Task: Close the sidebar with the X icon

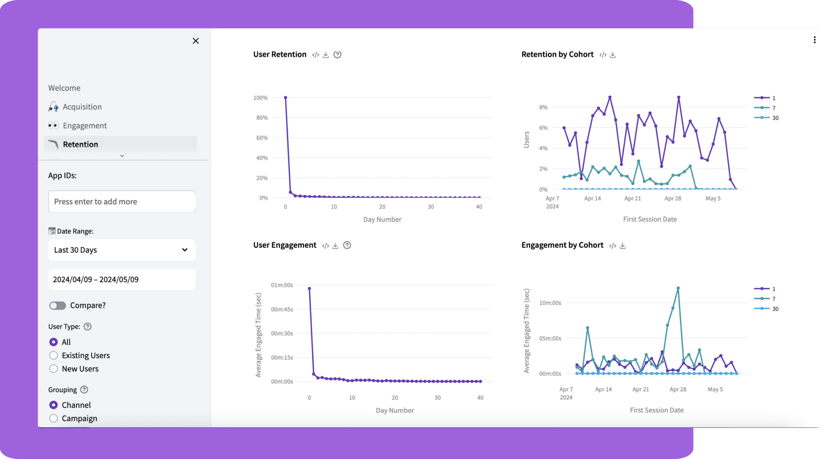Action: [x=195, y=41]
